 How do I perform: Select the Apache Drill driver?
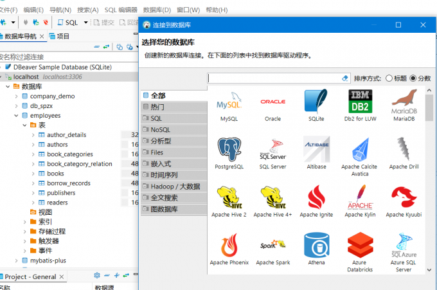404,154
